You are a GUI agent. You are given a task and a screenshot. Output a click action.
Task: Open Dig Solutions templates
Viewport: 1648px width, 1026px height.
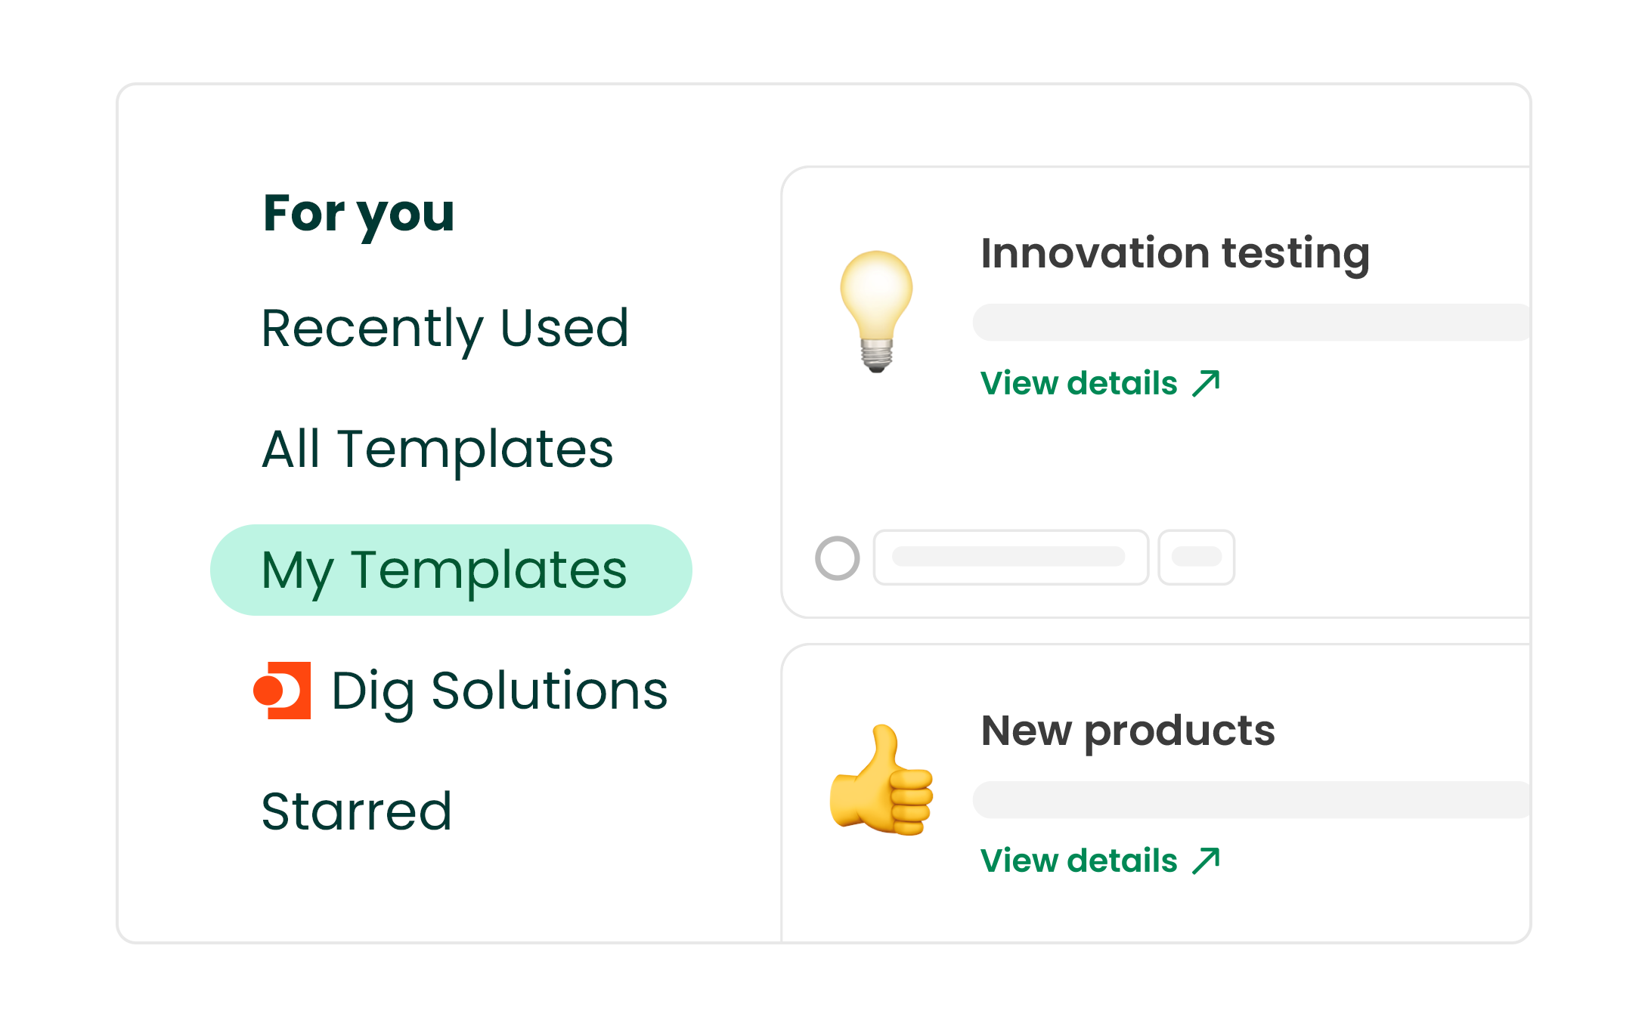pyautogui.click(x=499, y=691)
